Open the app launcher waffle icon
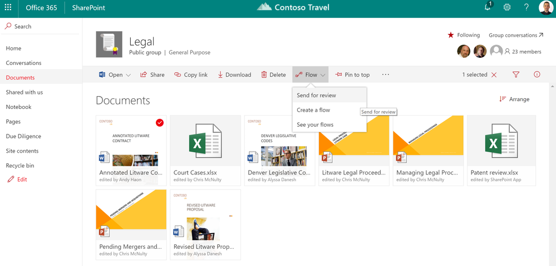556x266 pixels. click(x=8, y=8)
